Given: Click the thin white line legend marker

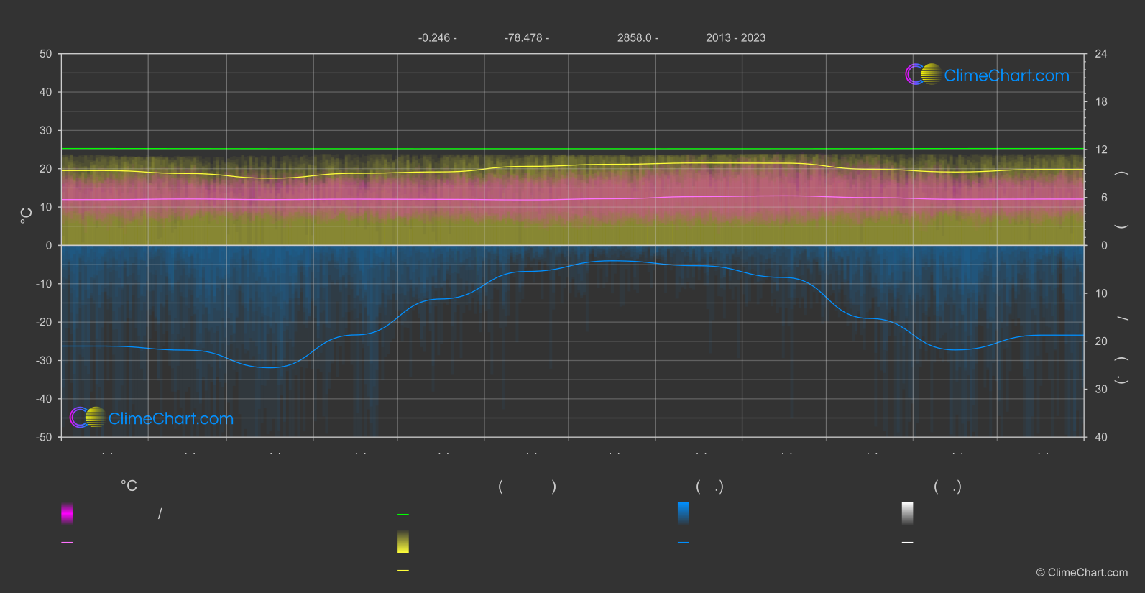Looking at the screenshot, I should [x=908, y=543].
